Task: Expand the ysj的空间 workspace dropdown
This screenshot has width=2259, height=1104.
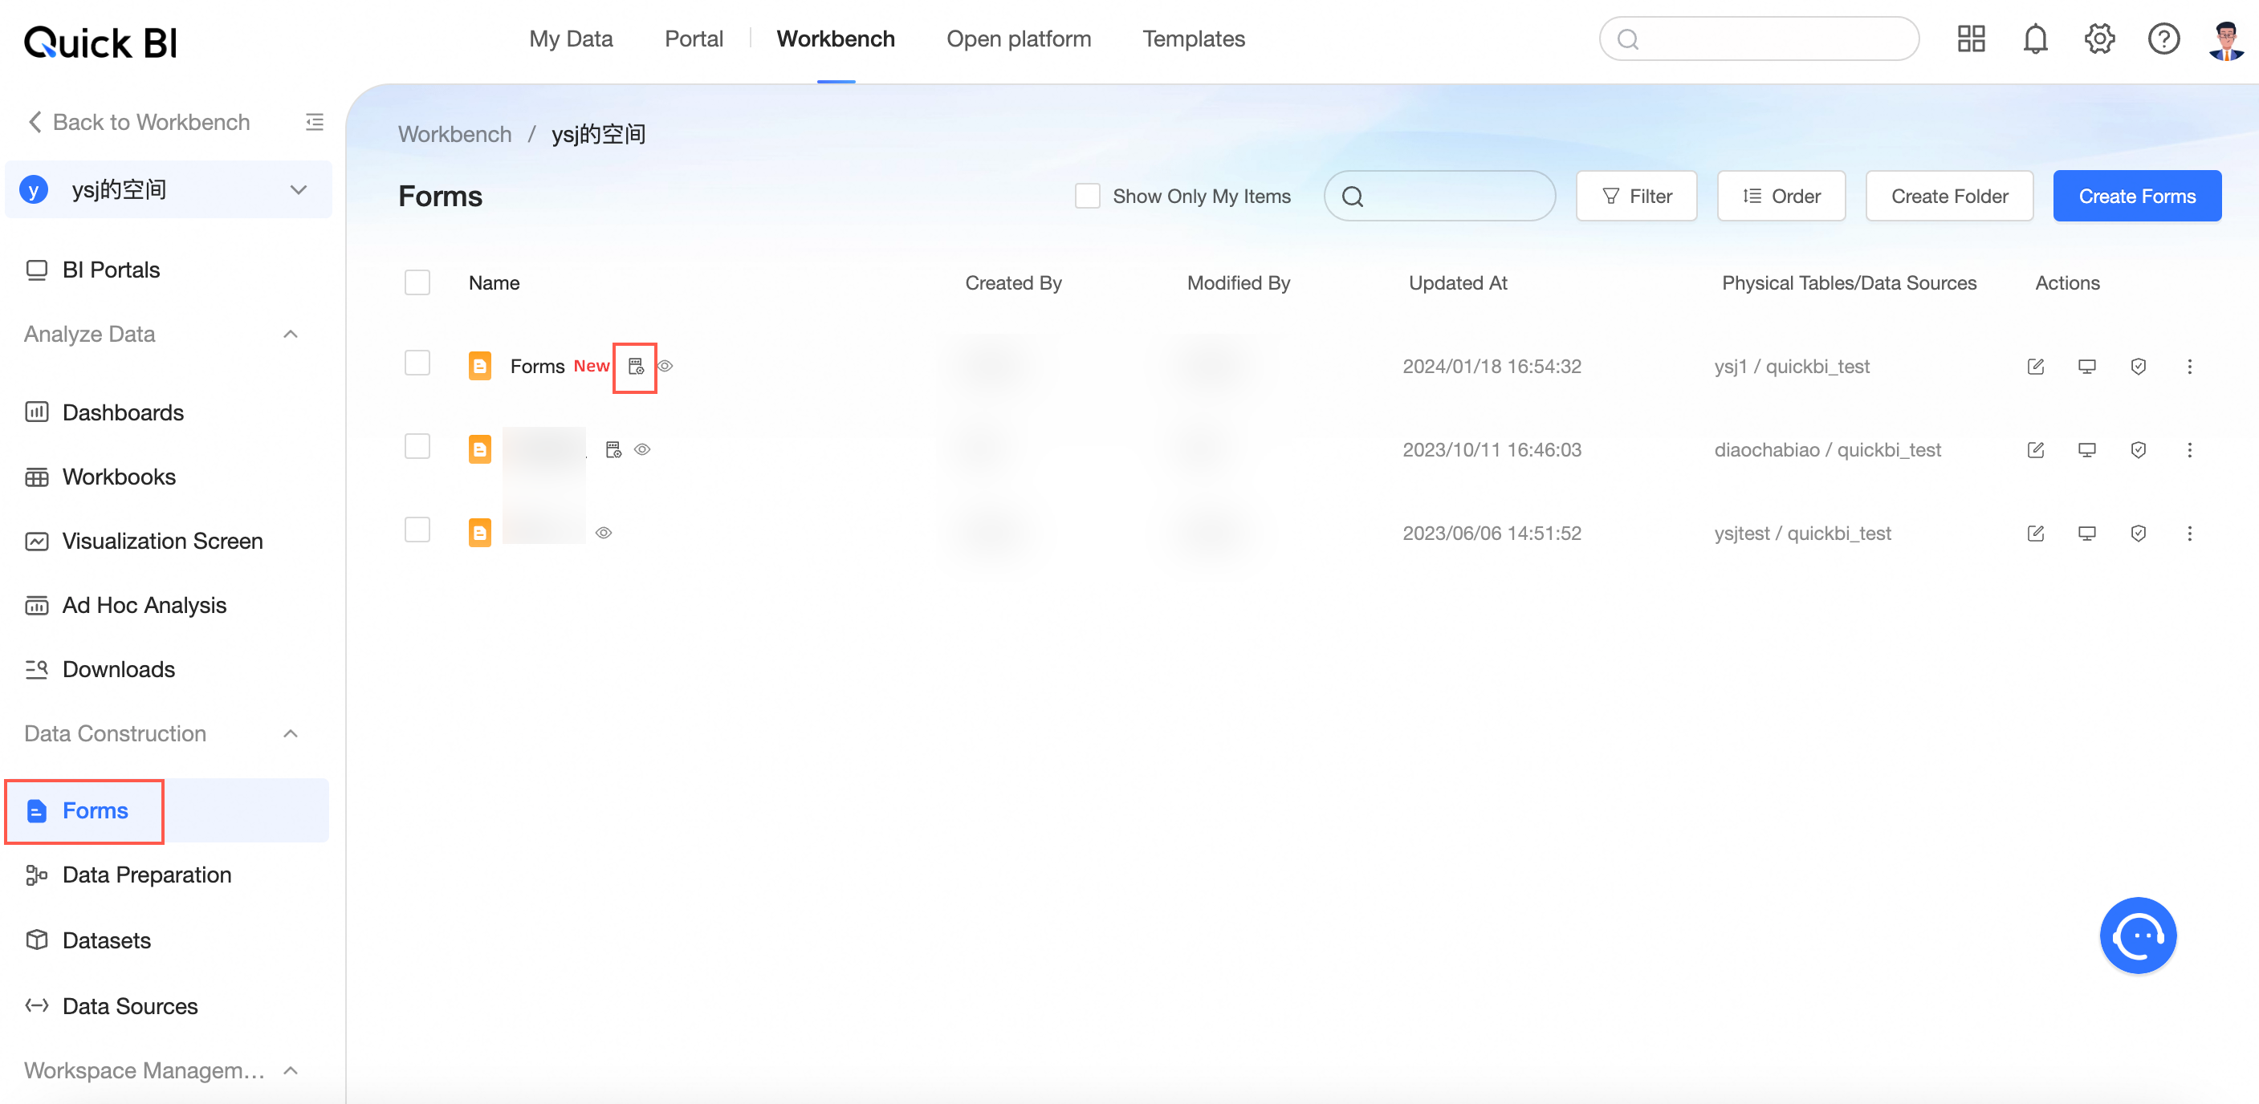Action: [298, 190]
